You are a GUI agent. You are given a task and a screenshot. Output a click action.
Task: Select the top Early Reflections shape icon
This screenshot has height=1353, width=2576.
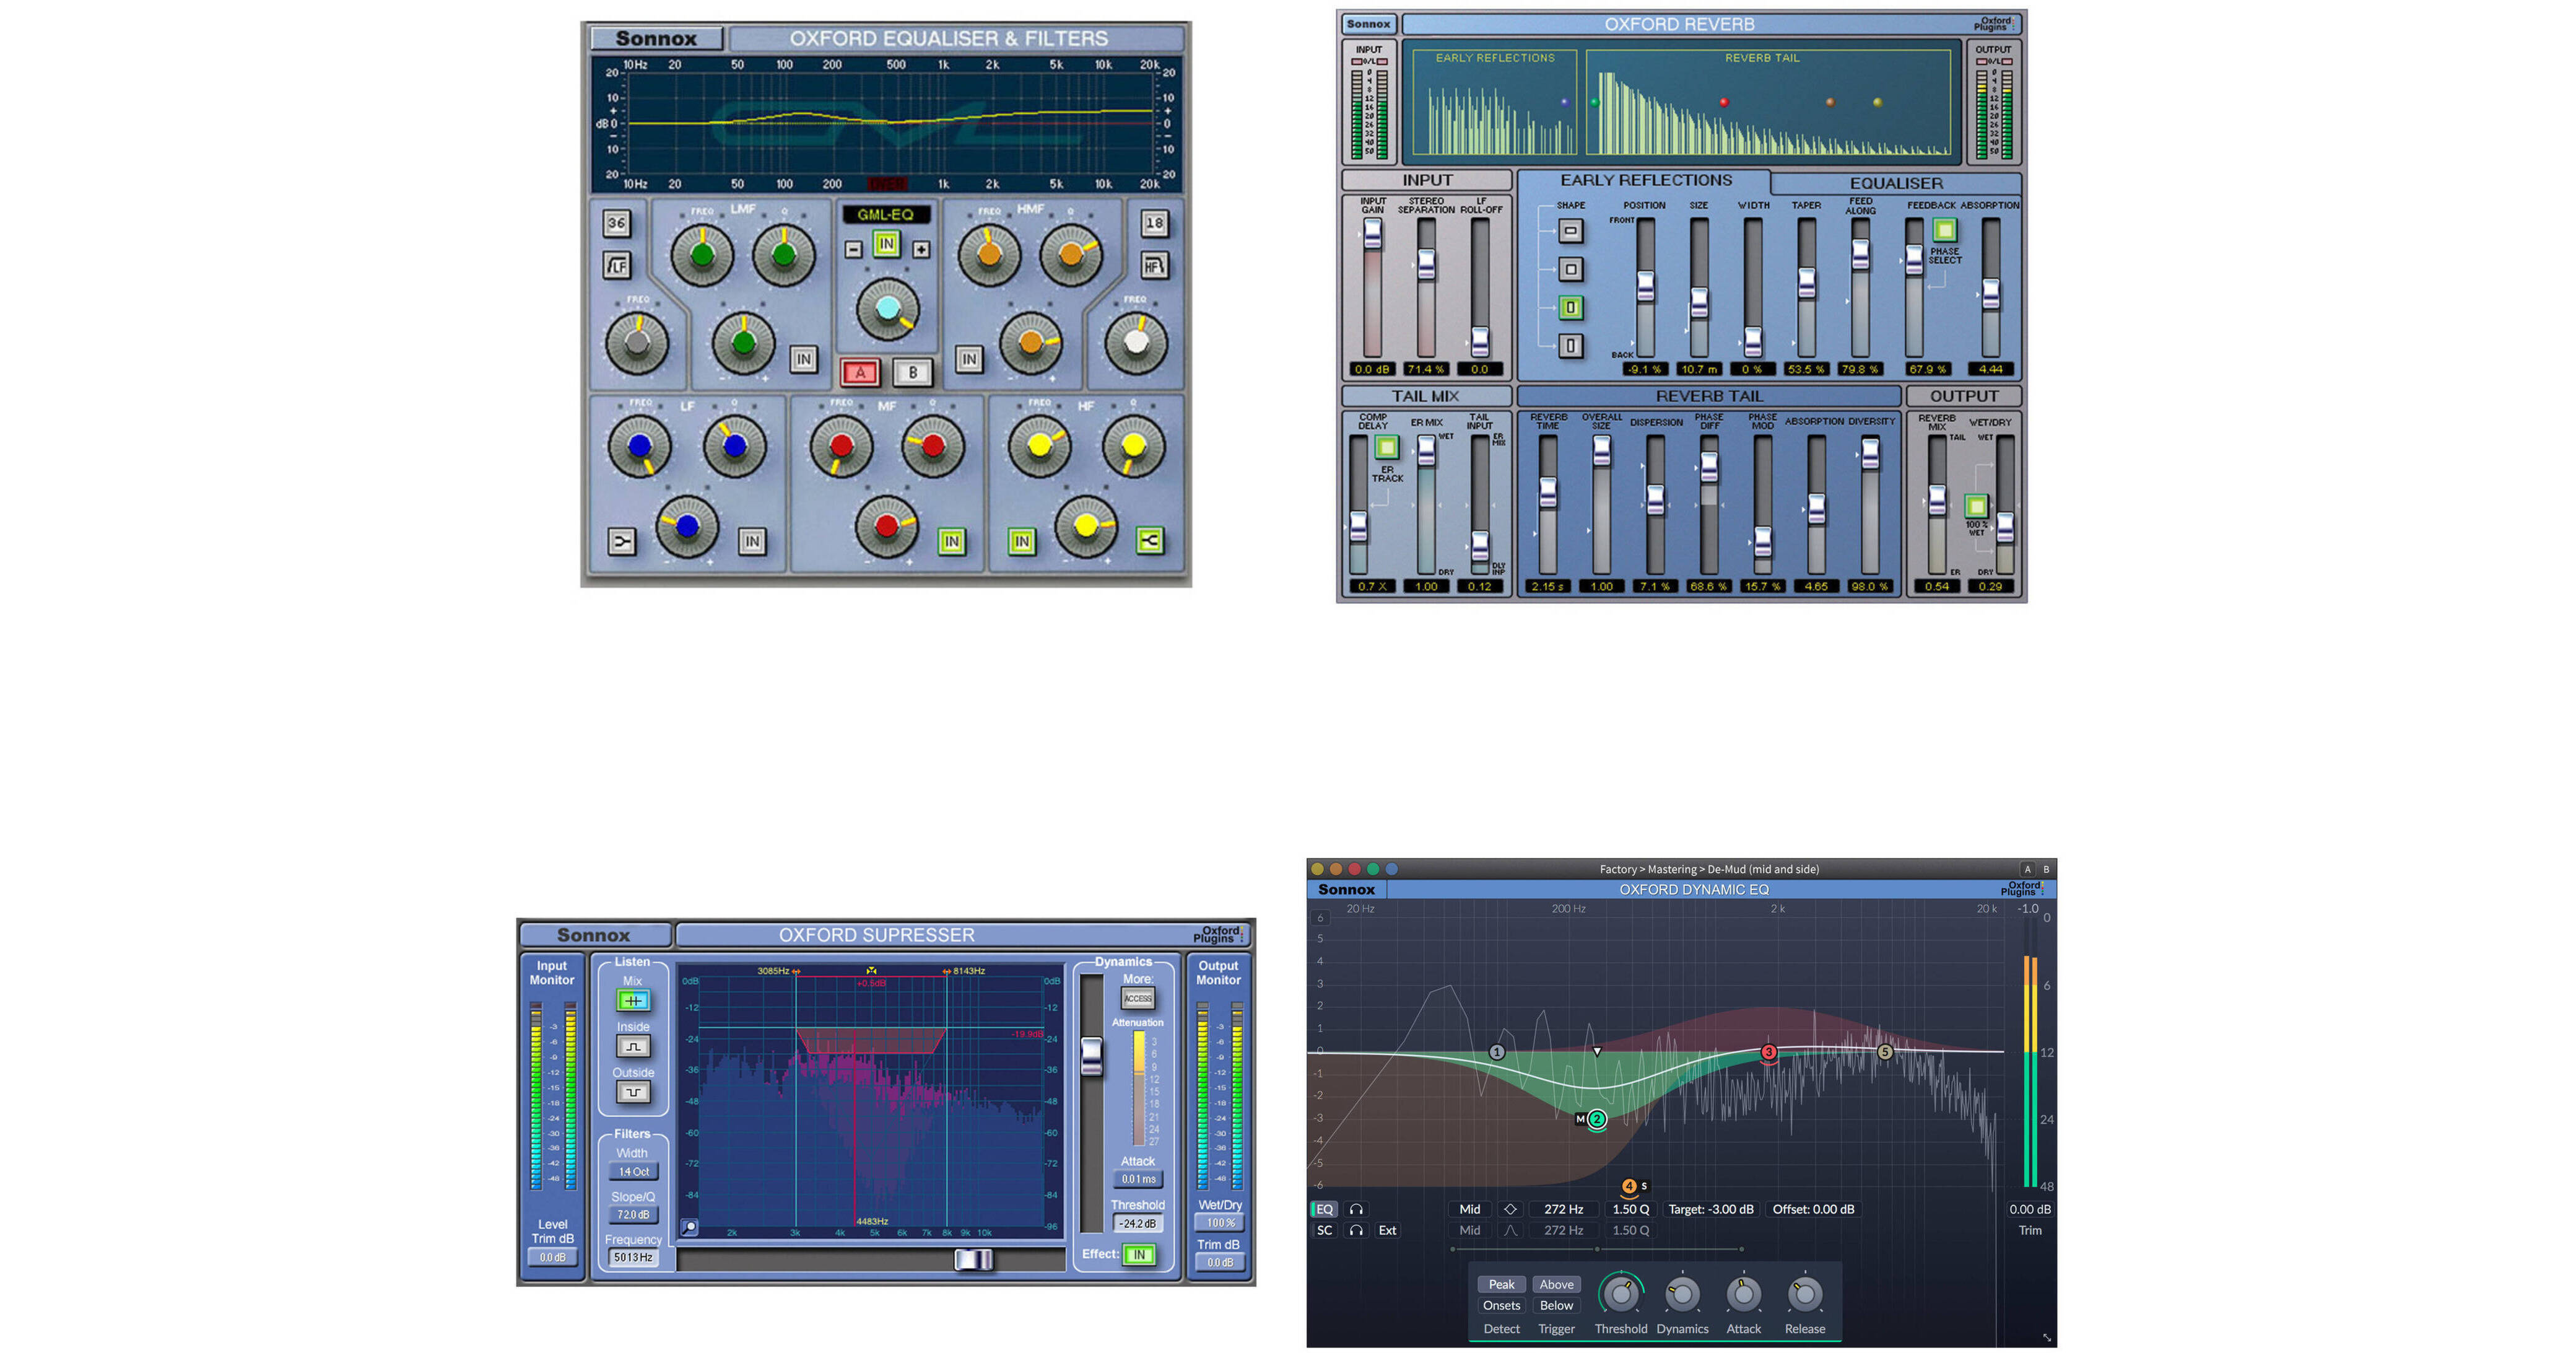(x=1571, y=231)
